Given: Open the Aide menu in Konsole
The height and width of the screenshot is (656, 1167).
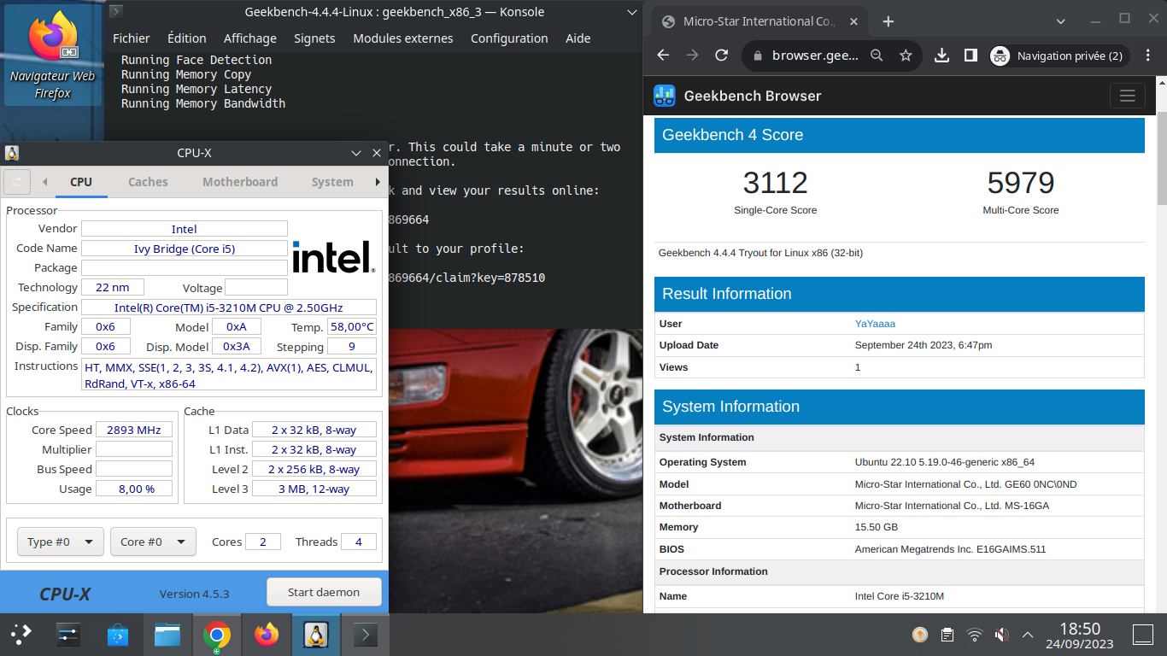Looking at the screenshot, I should pos(578,38).
